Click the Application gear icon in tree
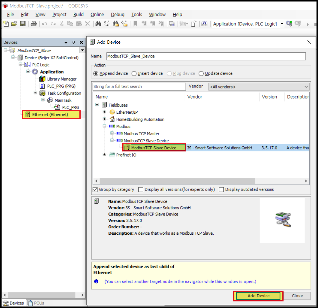Image resolution: width=318 pixels, height=308 pixels. [x=35, y=72]
